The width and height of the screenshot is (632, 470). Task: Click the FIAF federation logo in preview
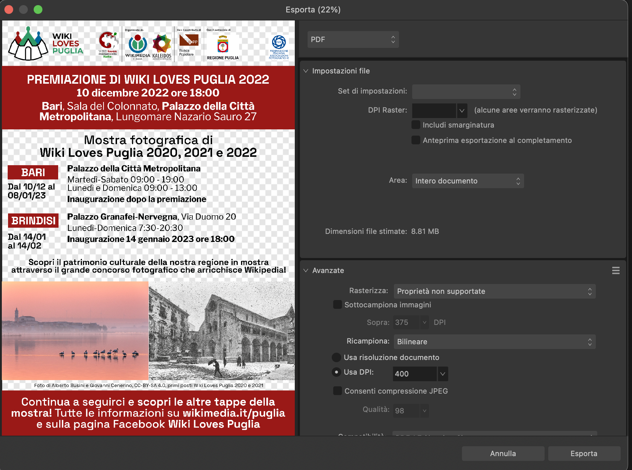coord(279,47)
